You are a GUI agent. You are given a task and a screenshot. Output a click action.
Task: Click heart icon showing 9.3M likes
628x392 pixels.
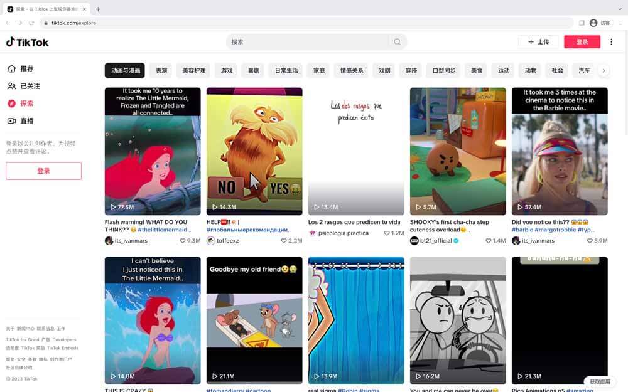click(183, 241)
